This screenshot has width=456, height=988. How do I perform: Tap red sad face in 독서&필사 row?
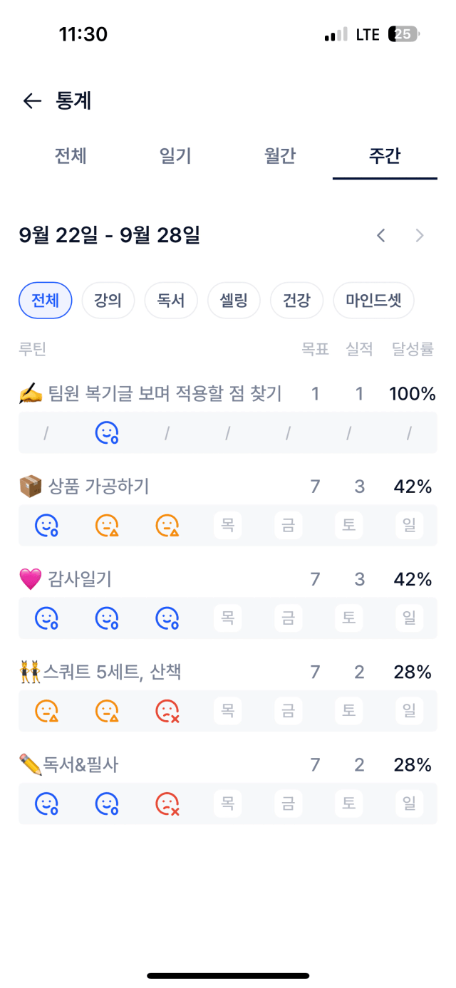pos(167,804)
